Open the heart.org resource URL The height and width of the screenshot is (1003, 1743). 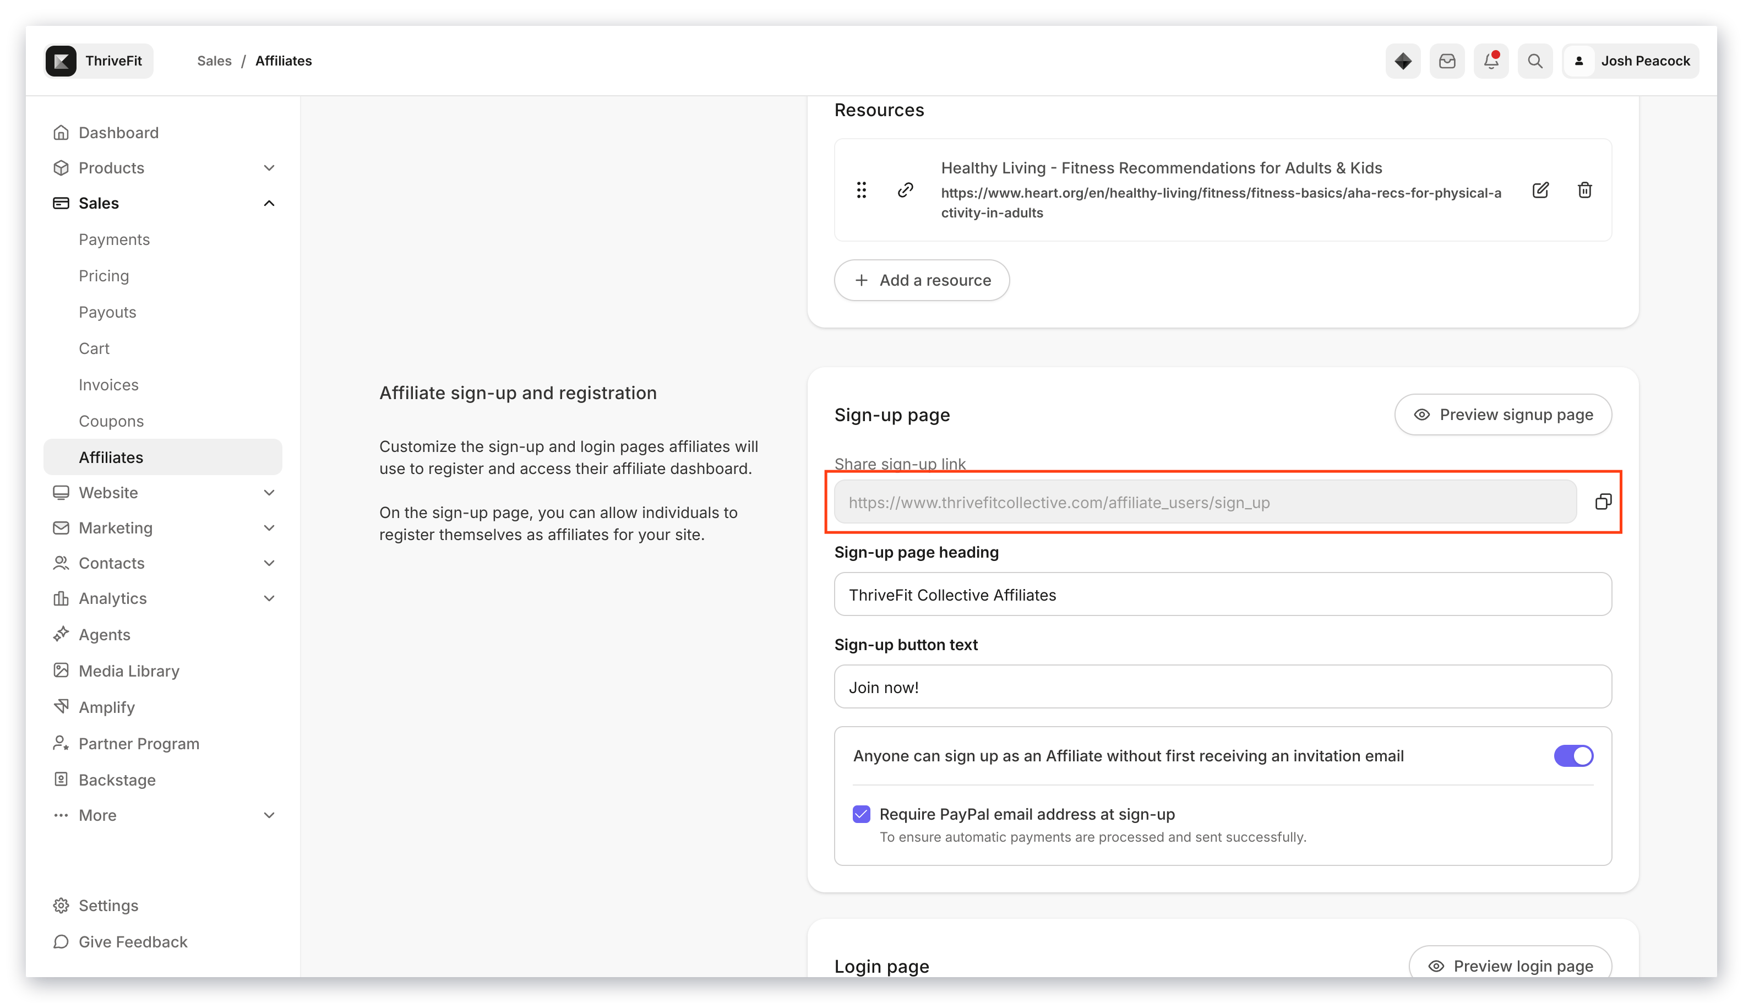[1221, 203]
